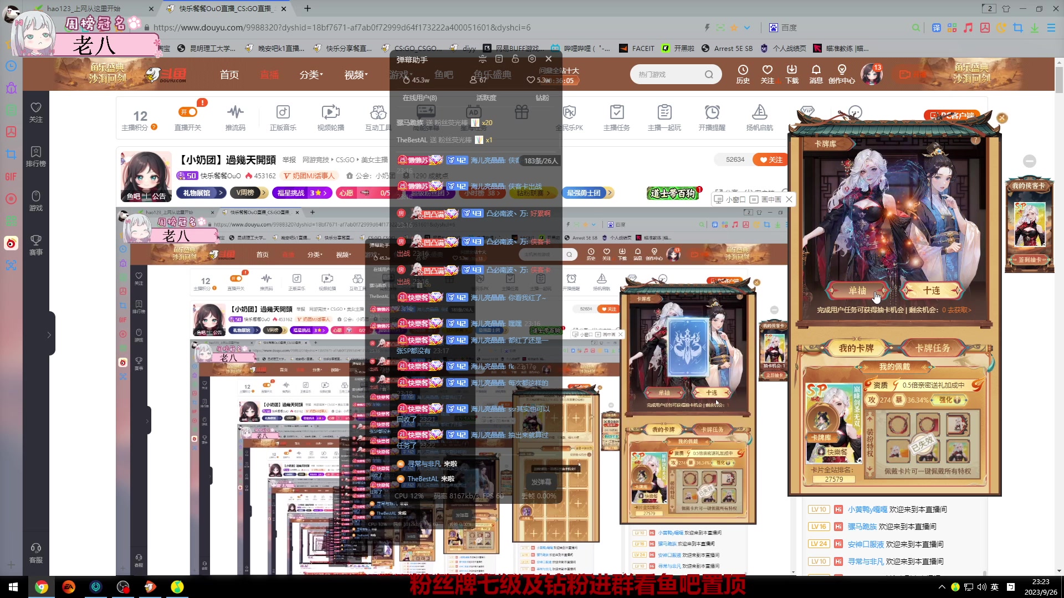Viewport: 1064px width, 598px height.
Task: Click the 强化 enhance button
Action: click(x=949, y=399)
